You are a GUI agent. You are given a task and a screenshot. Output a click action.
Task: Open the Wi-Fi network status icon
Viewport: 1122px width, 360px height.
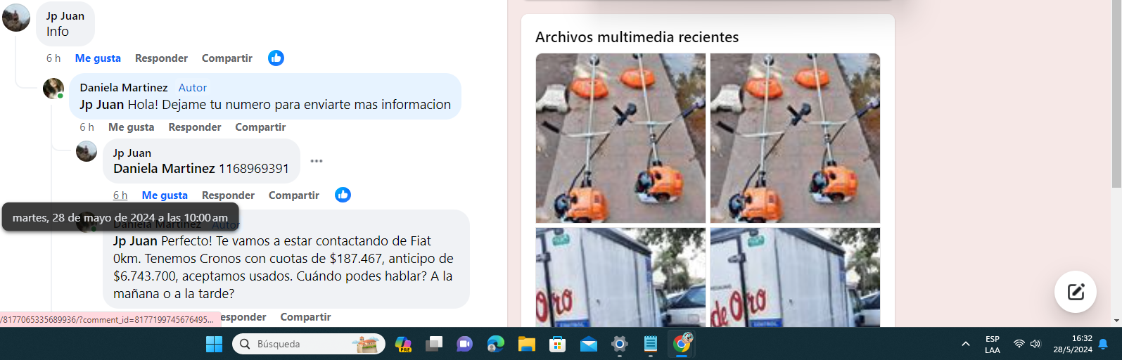(x=1019, y=344)
